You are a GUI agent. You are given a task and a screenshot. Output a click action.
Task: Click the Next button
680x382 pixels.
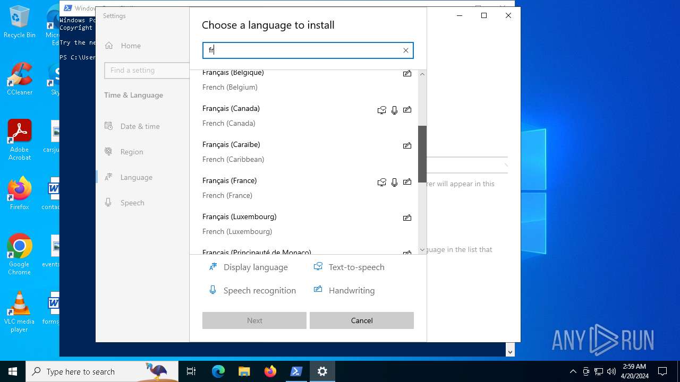254,320
